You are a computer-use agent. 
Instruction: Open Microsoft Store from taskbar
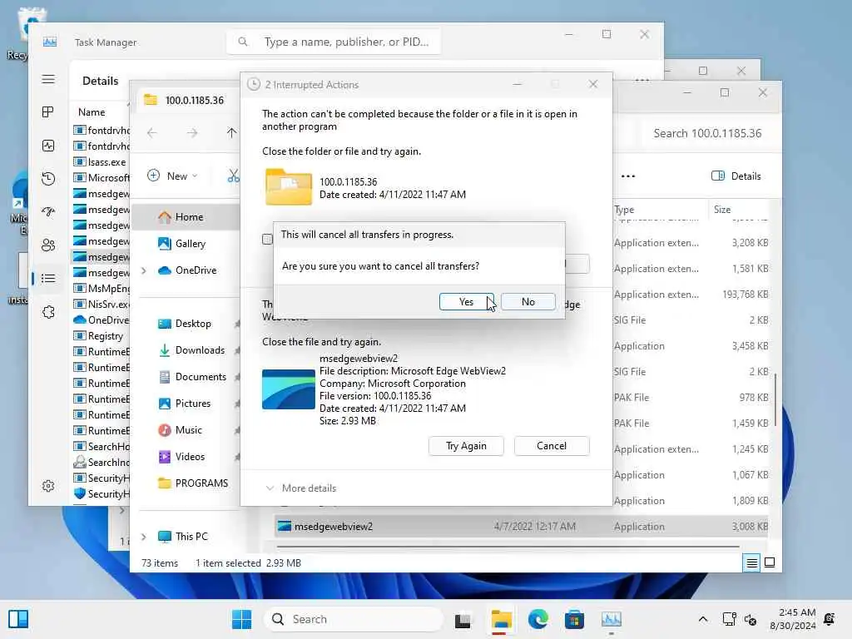point(574,619)
